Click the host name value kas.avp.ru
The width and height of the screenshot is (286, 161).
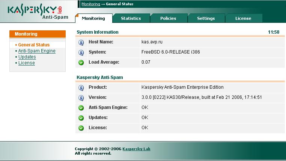pos(152,42)
